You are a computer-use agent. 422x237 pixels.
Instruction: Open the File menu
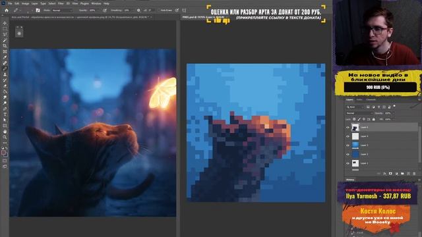tap(10, 3)
